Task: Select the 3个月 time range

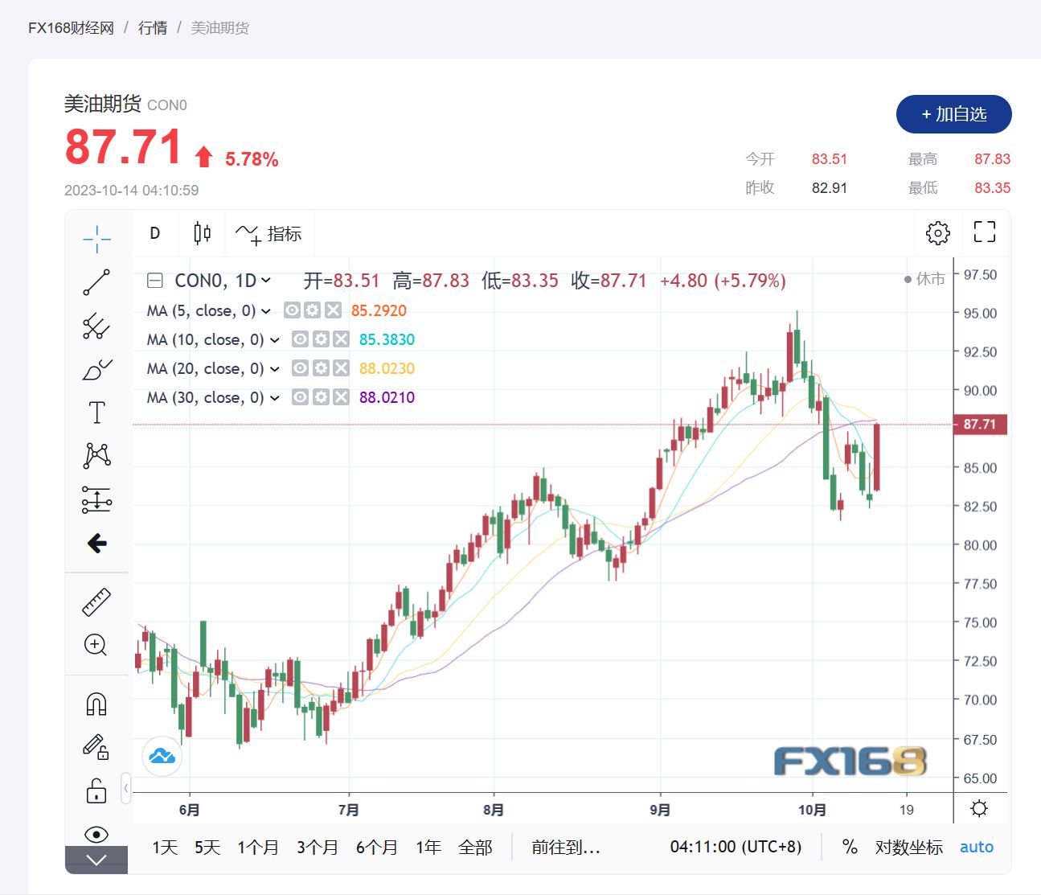Action: click(x=318, y=848)
